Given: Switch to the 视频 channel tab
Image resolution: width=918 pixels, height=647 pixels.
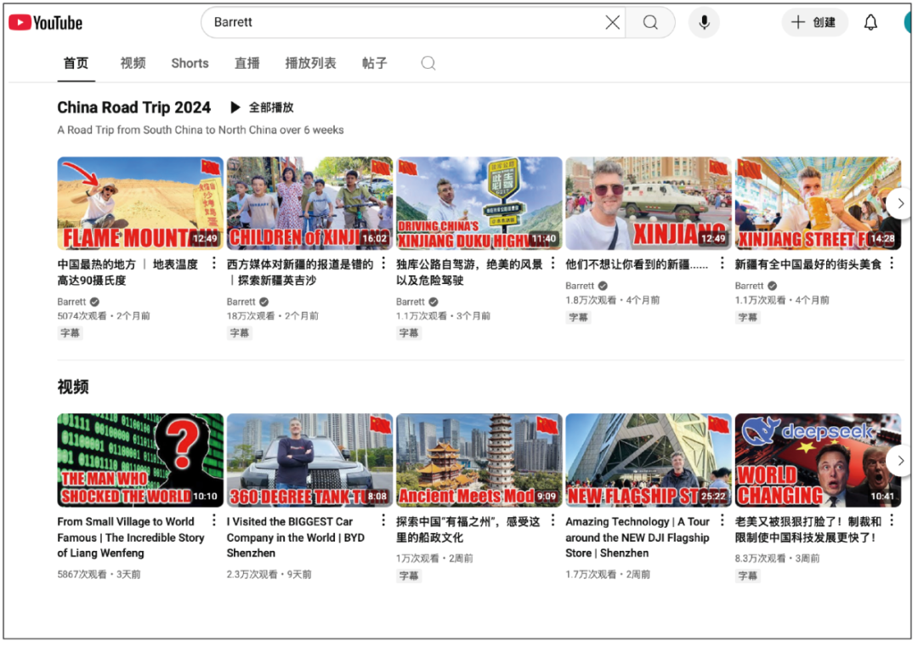Looking at the screenshot, I should tap(133, 63).
